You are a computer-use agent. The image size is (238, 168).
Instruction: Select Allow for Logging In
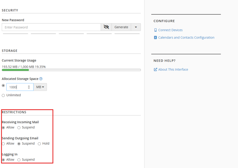(x=3, y=160)
